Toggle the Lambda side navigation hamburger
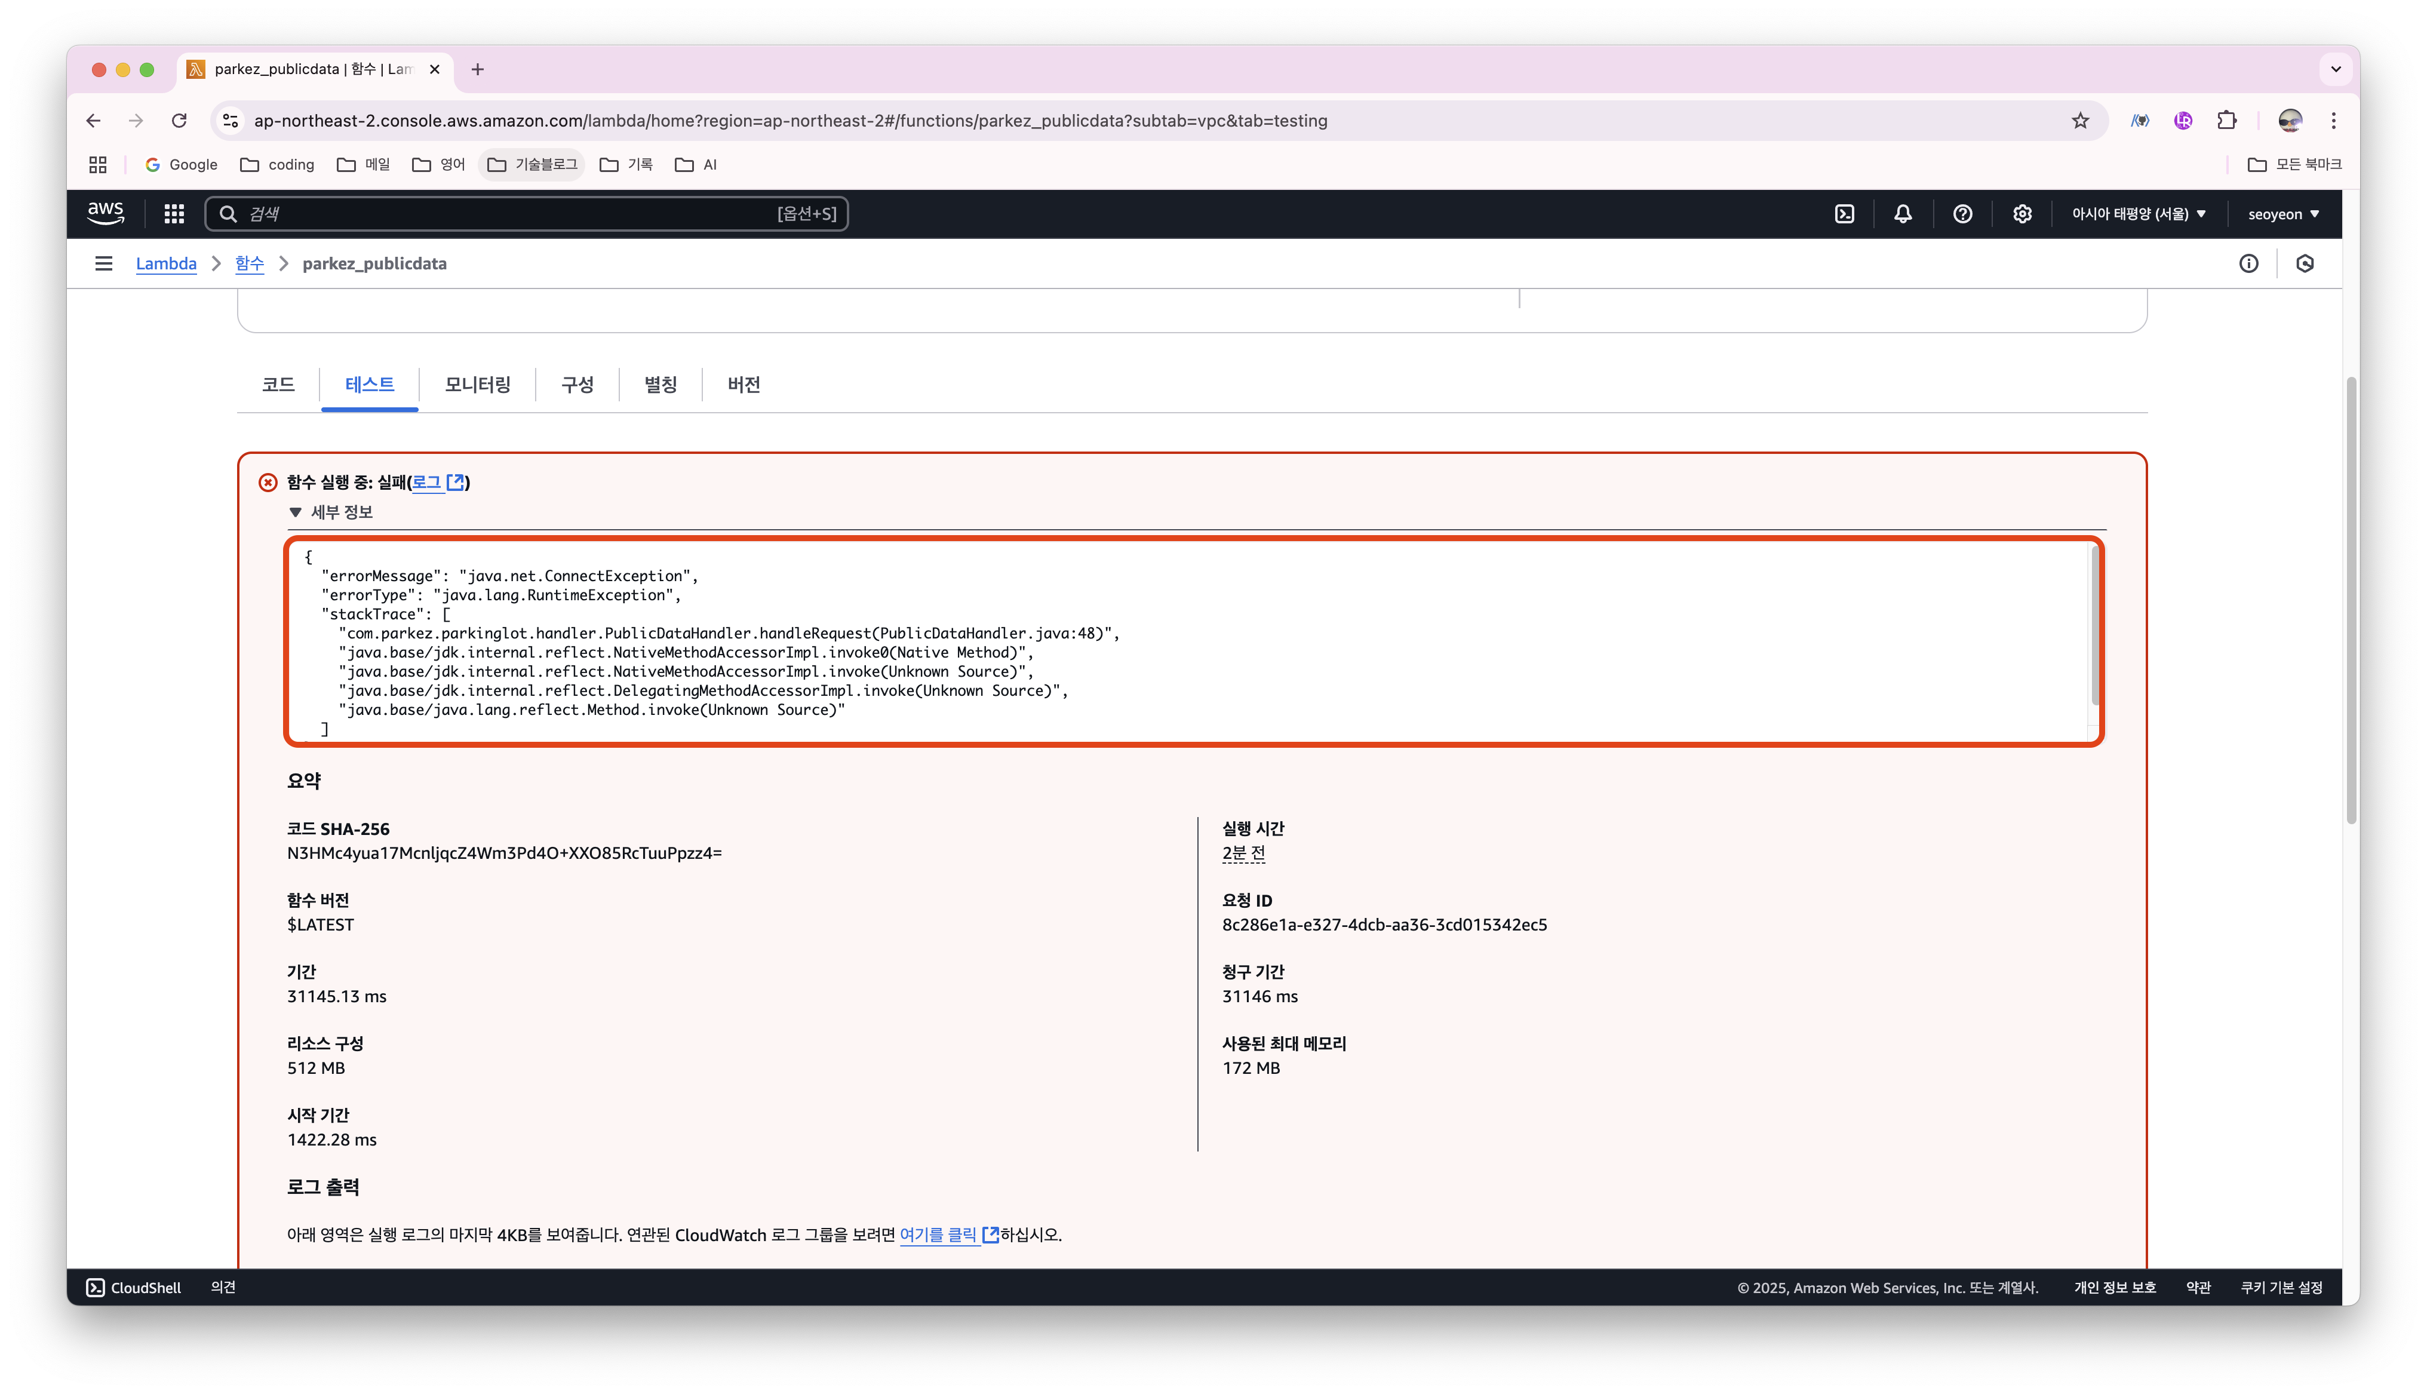This screenshot has width=2427, height=1394. click(103, 263)
